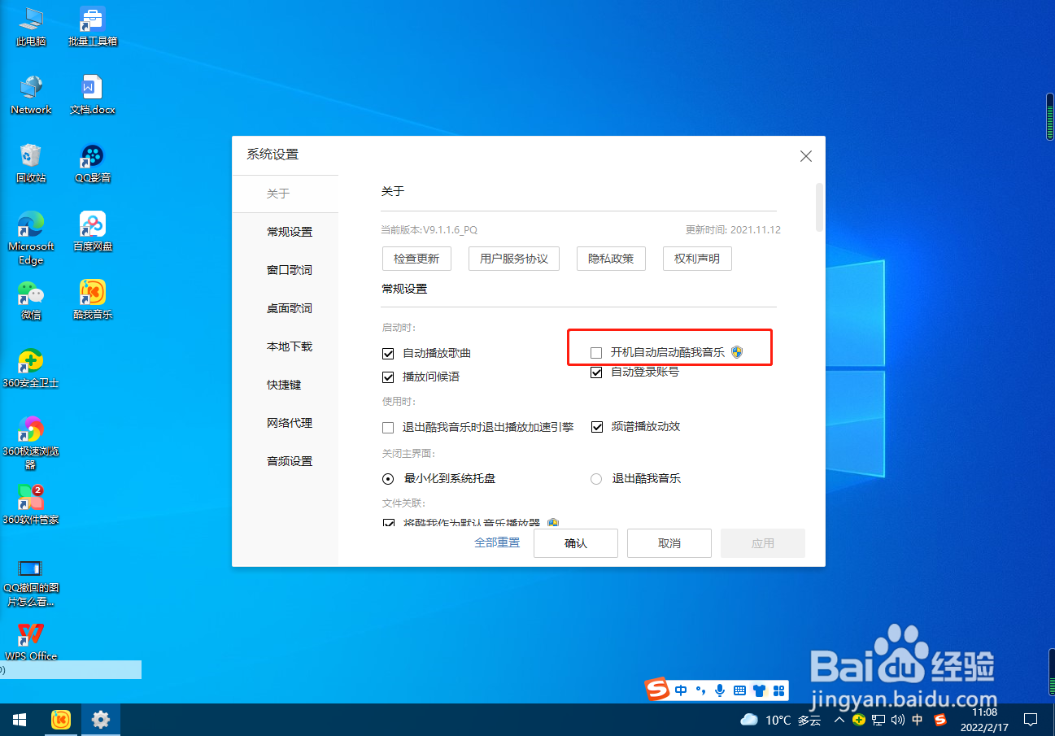
Task: Open Sogou toolbox grid icon
Action: (778, 690)
